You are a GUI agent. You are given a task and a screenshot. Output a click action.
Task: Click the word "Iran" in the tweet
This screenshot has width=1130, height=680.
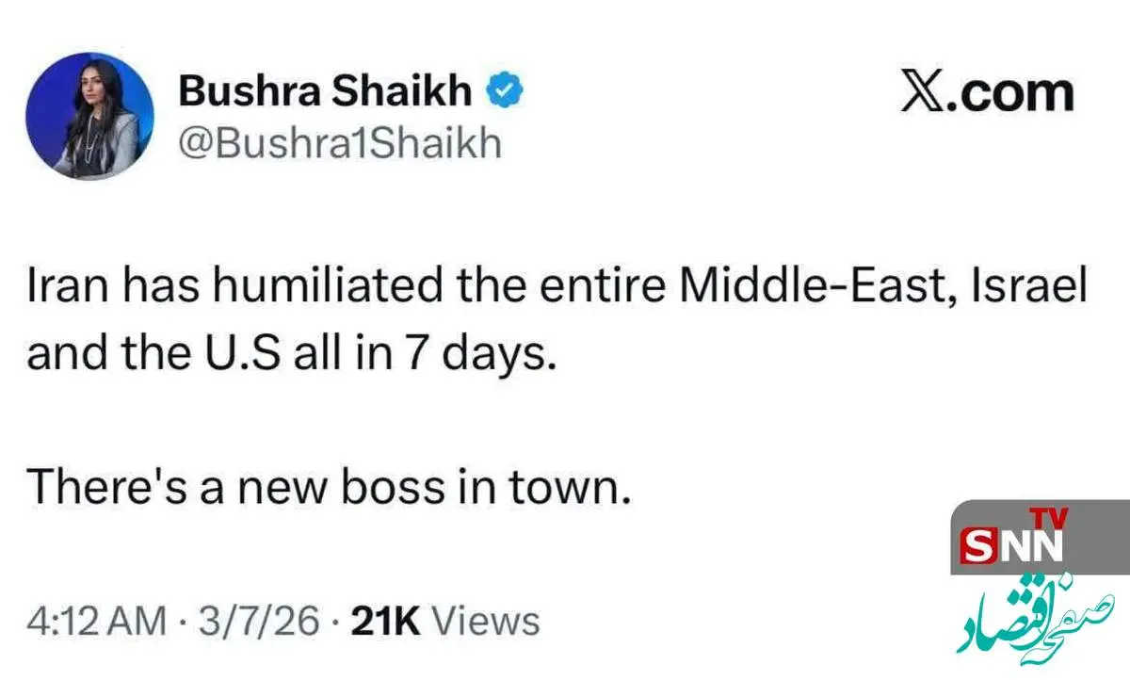pyautogui.click(x=59, y=286)
